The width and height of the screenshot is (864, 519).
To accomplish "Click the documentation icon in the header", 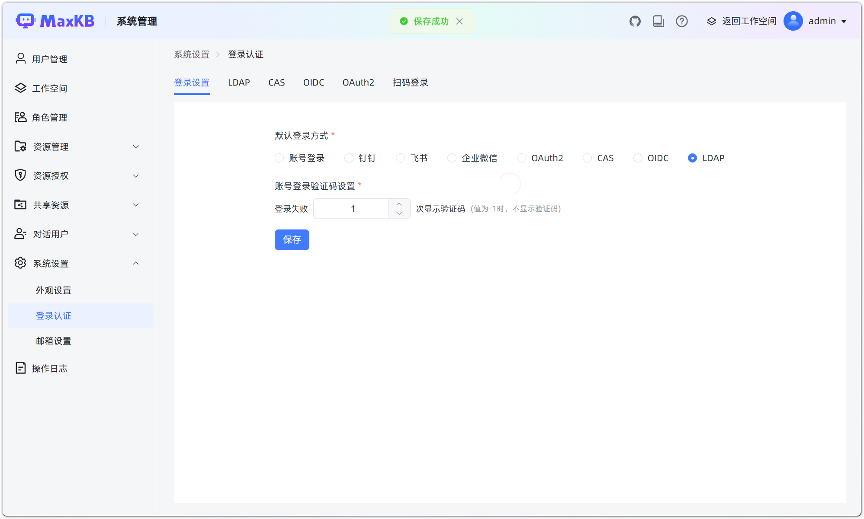I will [658, 21].
